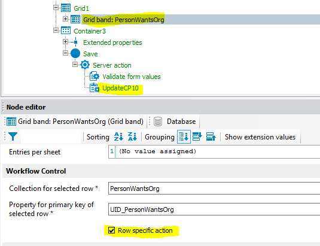320x246 pixels.
Task: Uncheck Row specific action checkbox
Action: tap(111, 230)
